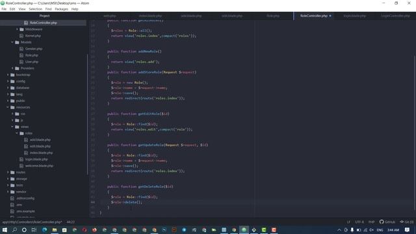
Task: Collapse the roles folder
Action: click(17, 133)
